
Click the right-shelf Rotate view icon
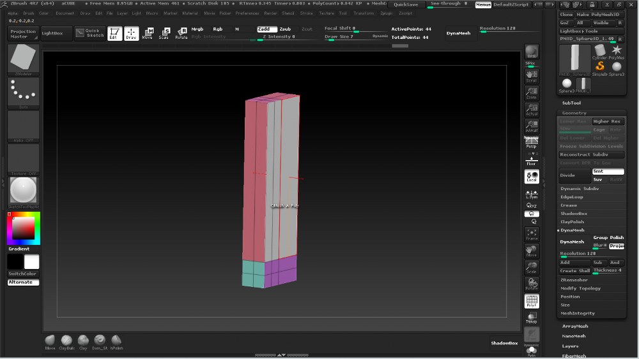532,284
